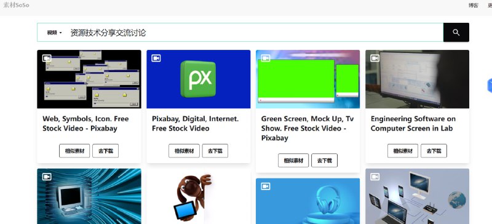
Task: Open the Engineering Software lab screen thumbnail
Action: 418,79
